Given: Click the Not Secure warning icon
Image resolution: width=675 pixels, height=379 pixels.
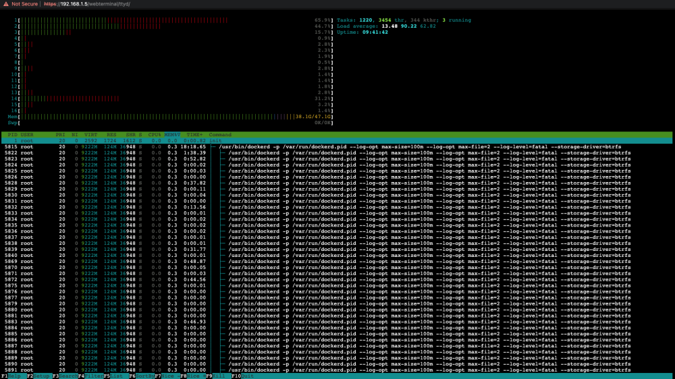Looking at the screenshot, I should pos(5,4).
